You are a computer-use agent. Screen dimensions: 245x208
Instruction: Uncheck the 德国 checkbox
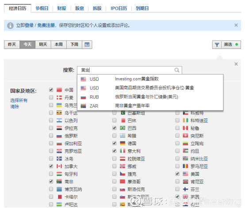(115, 143)
